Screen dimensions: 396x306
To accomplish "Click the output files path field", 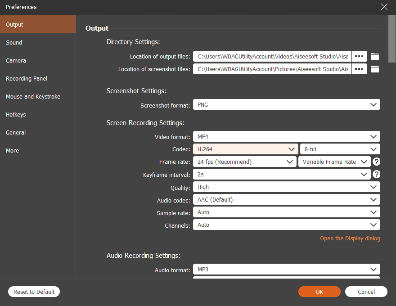I will click(x=272, y=56).
